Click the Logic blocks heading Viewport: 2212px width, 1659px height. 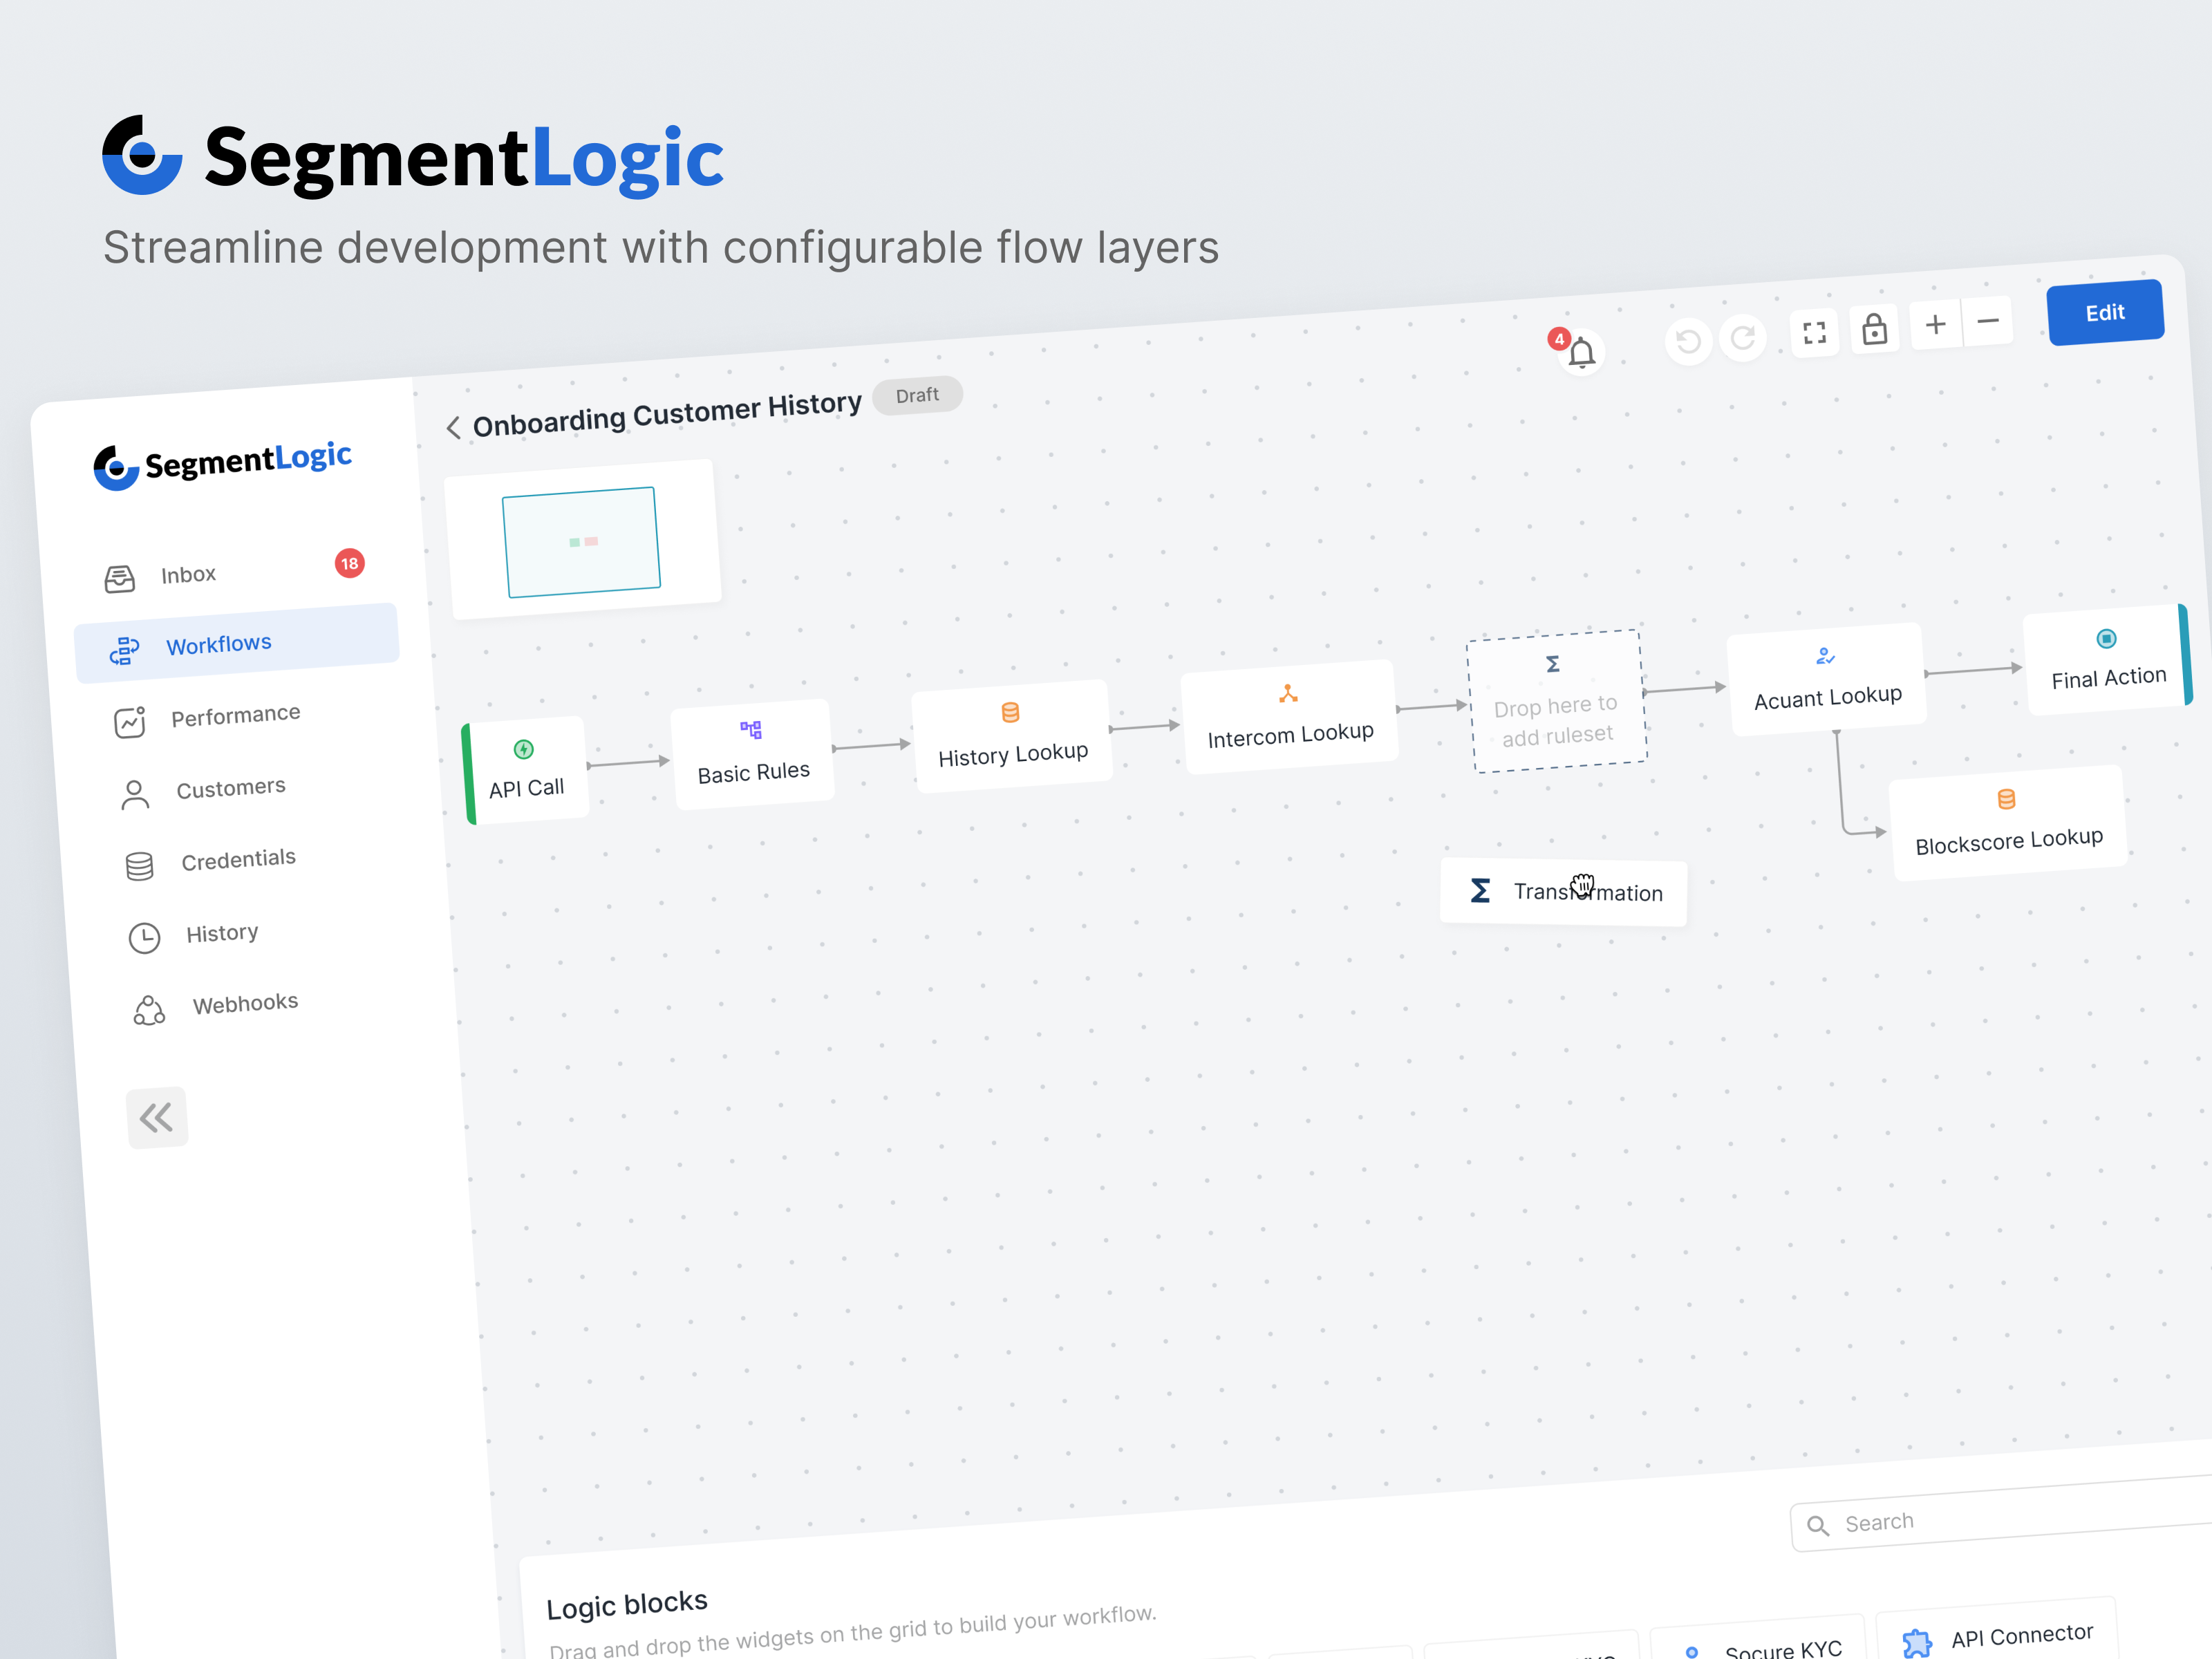point(627,1604)
